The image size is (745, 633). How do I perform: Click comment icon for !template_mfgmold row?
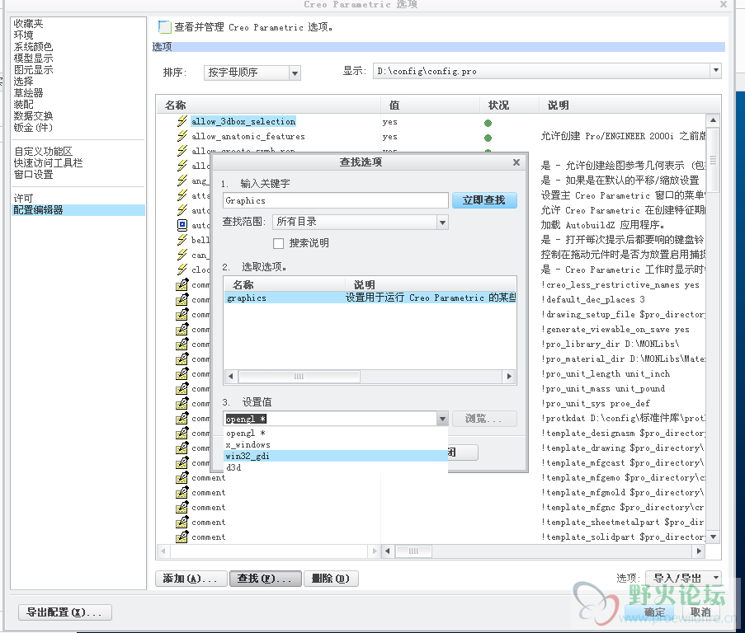[x=182, y=492]
